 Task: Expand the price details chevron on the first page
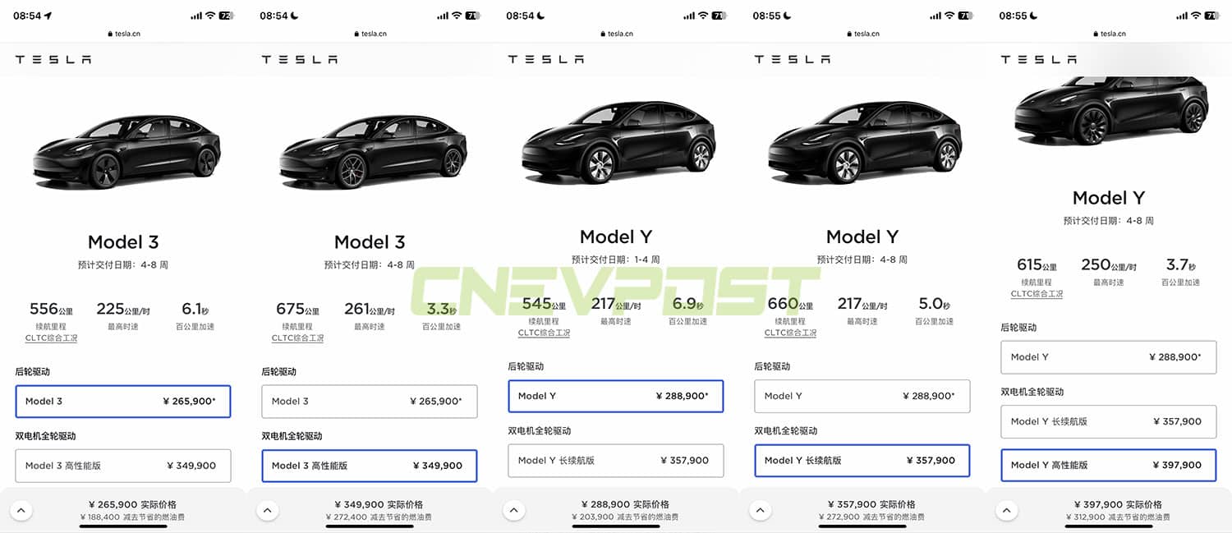coord(21,510)
